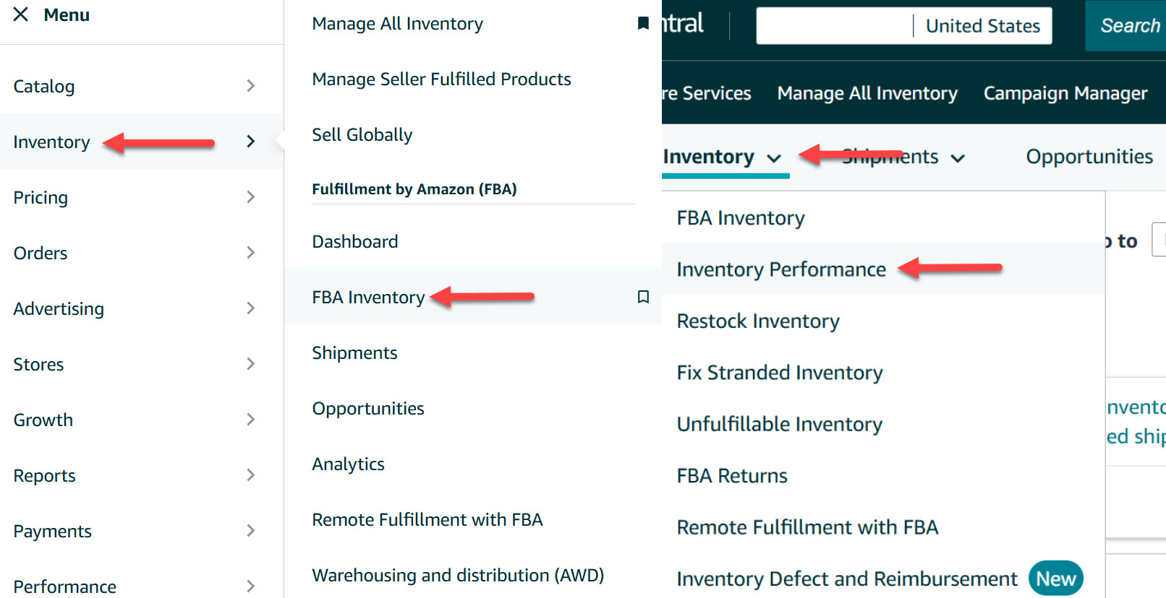Toggle the bookmark icon next to FBA Inventory
The height and width of the screenshot is (598, 1166).
tap(642, 297)
